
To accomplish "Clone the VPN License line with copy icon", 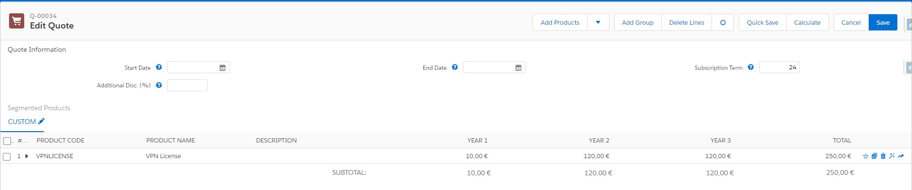I will pyautogui.click(x=874, y=156).
